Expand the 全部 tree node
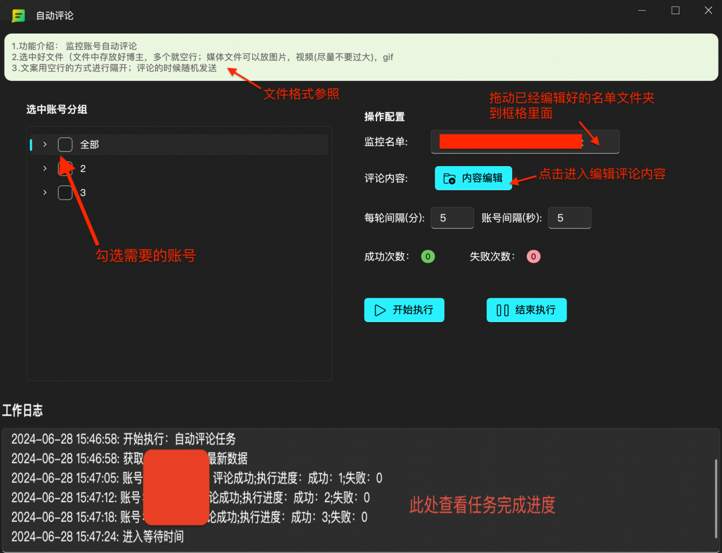 click(x=45, y=145)
